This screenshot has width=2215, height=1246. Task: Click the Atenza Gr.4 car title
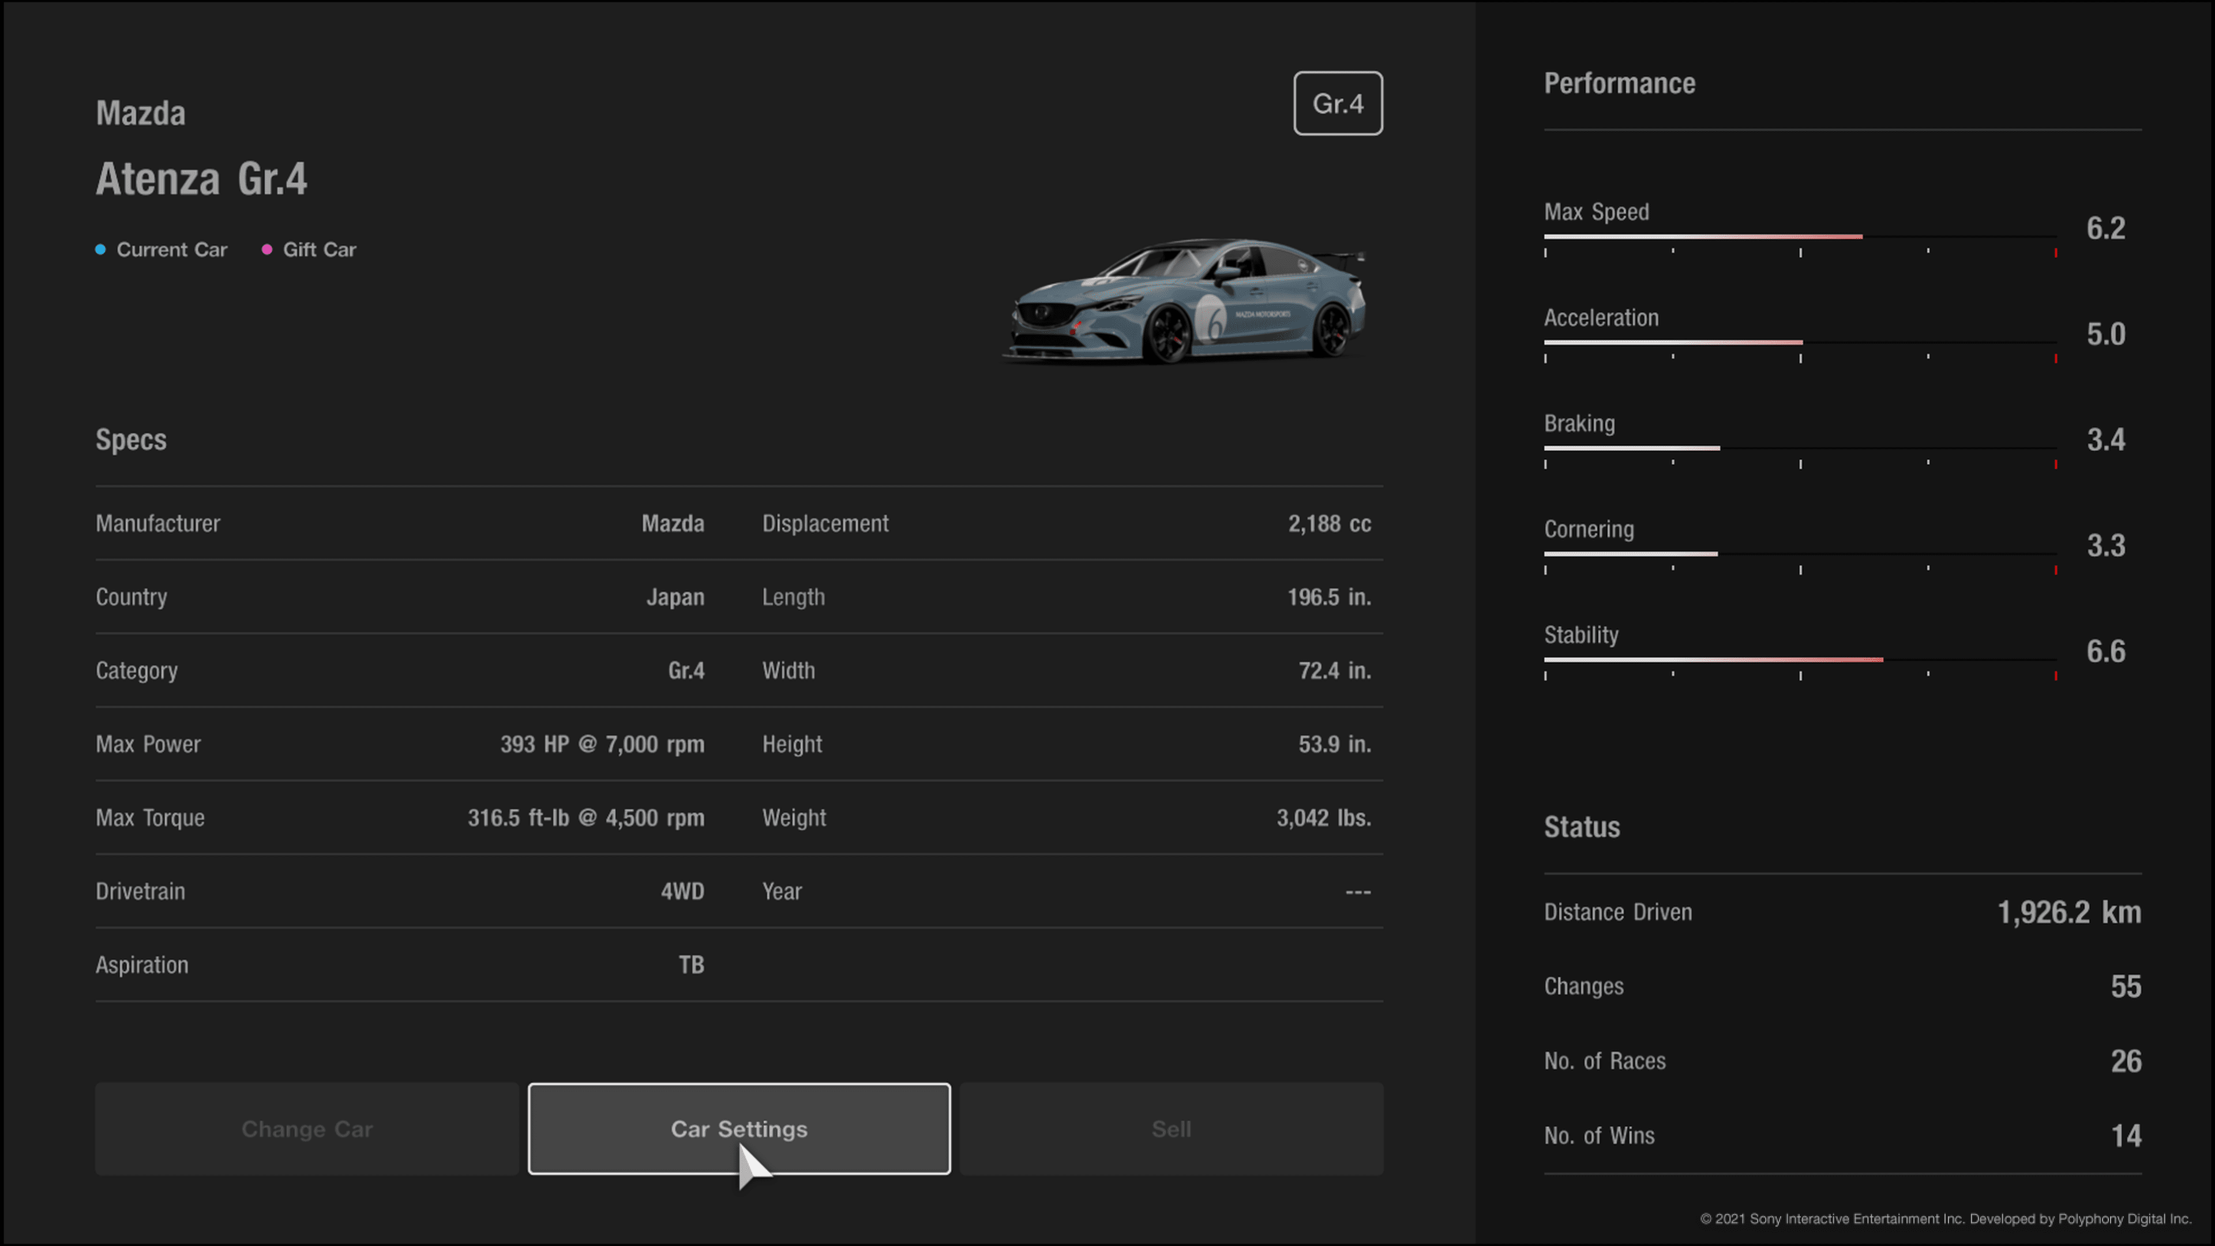tap(201, 179)
